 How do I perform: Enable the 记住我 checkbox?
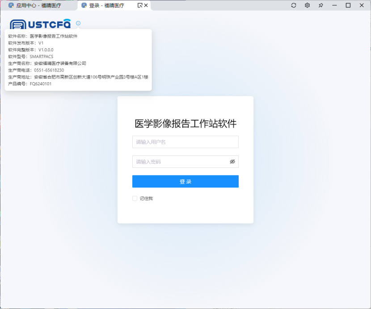[x=135, y=198]
